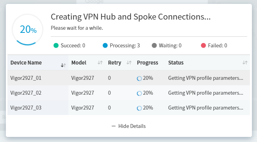Click the Retry column sort icon
The height and width of the screenshot is (142, 257).
[129, 63]
